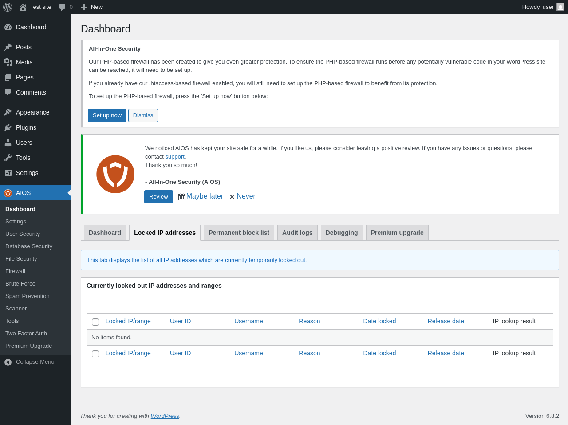
Task: Click the Pages icon in sidebar
Action: 8,77
